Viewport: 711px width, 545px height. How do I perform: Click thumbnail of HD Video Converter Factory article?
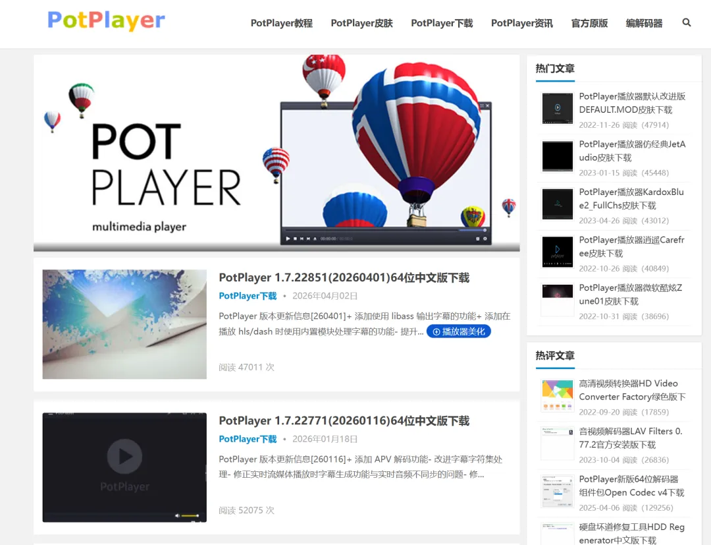coord(558,395)
